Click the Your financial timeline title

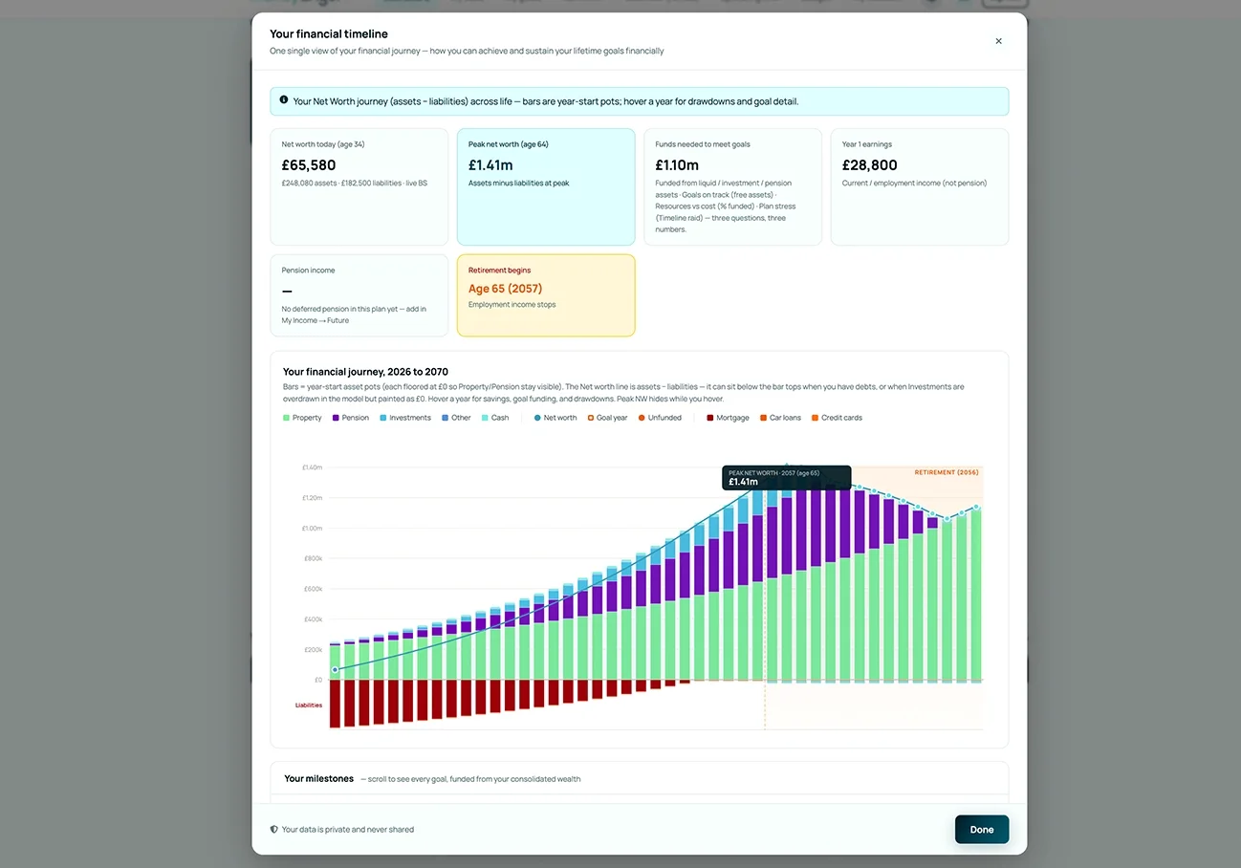coord(329,33)
